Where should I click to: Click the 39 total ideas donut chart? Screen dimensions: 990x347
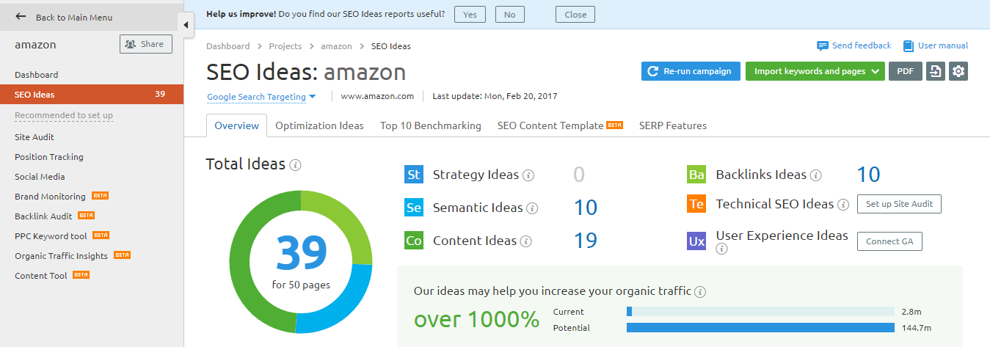pos(301,262)
